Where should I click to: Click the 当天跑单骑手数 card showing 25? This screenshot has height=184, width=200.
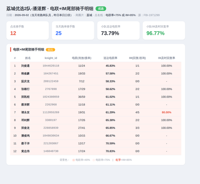[x=73, y=30]
